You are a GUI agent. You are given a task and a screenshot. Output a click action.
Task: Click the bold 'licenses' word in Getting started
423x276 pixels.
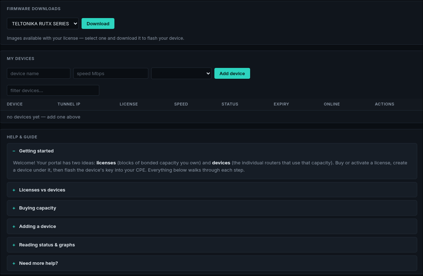[x=106, y=163]
